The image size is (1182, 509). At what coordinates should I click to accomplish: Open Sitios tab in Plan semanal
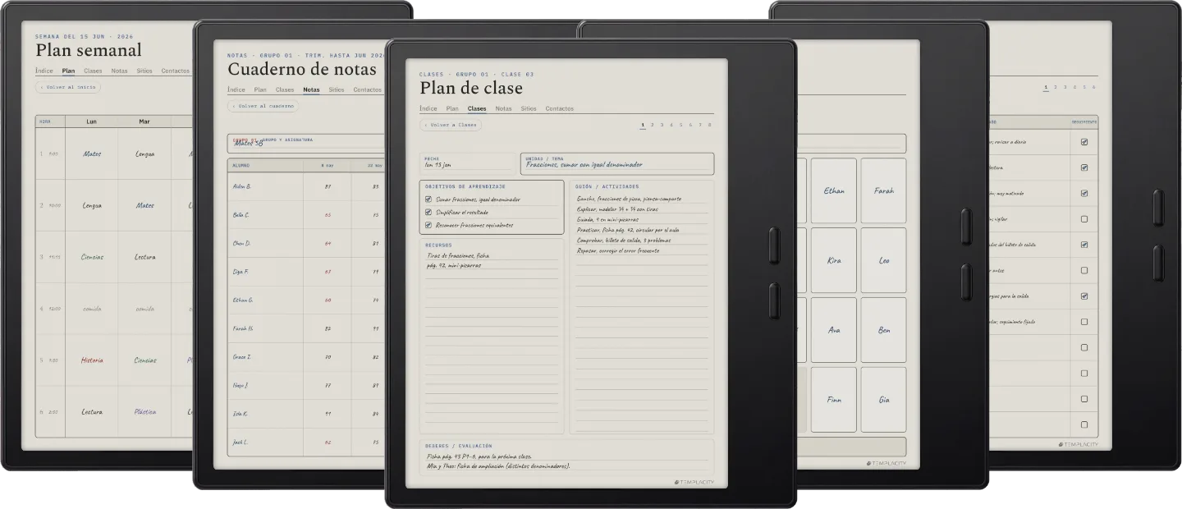[x=144, y=71]
